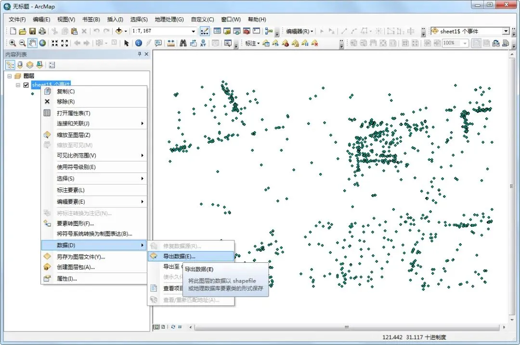Choose 打开属性表(T) from context menu
Viewport: 520px width, 345px height.
pos(94,113)
